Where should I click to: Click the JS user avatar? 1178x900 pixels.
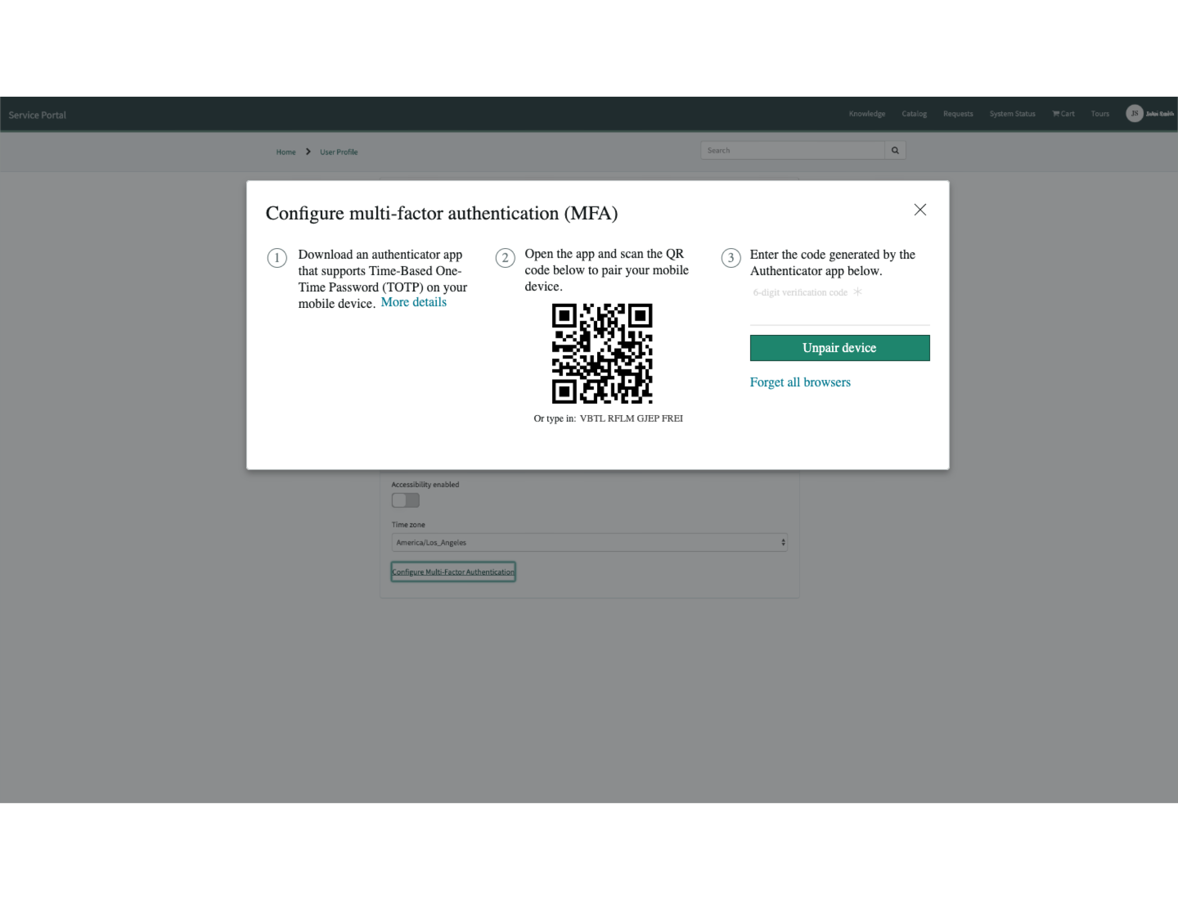point(1135,114)
